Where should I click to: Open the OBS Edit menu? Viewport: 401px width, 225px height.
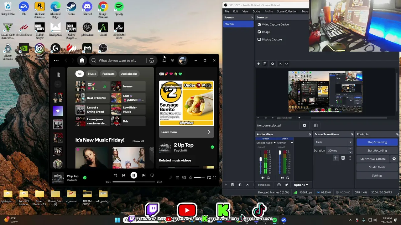236,11
